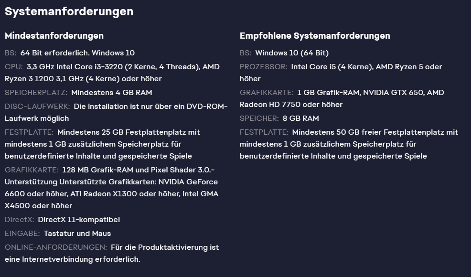The height and width of the screenshot is (277, 471).
Task: Click the recommended 8 GB RAM text
Action: (300, 118)
